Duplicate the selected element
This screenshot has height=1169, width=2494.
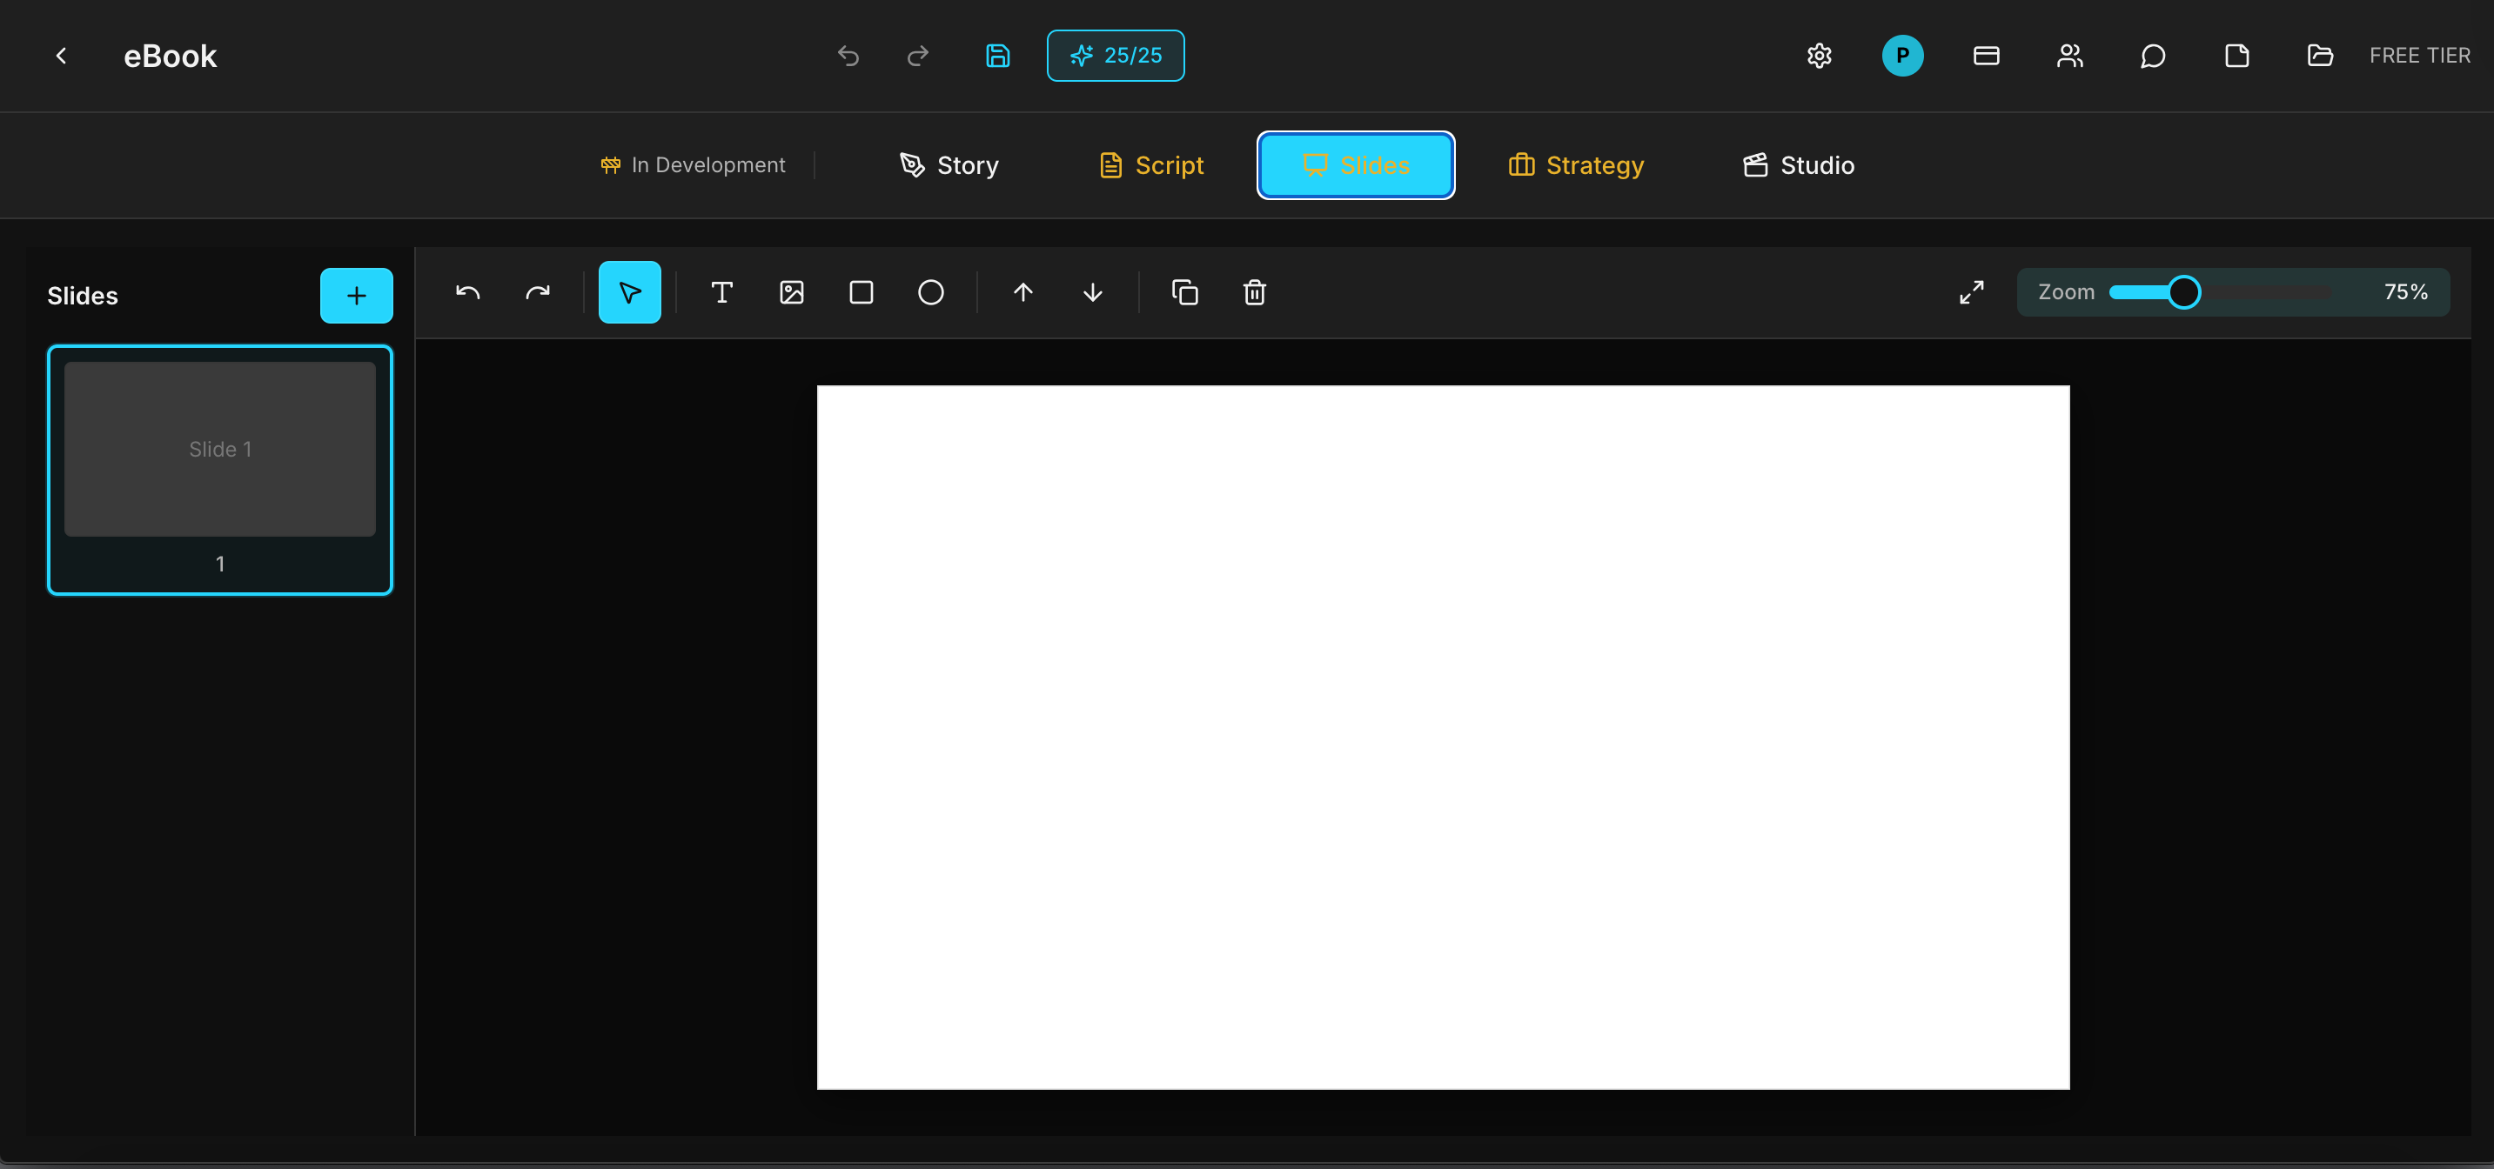pos(1184,292)
